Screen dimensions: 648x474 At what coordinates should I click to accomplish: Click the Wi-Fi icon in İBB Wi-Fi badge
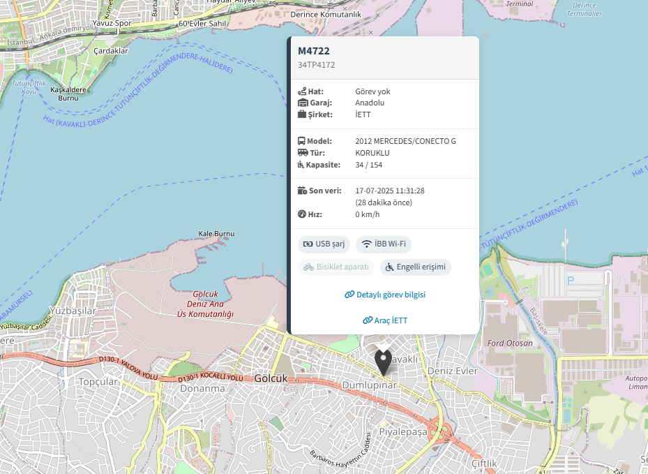point(367,244)
